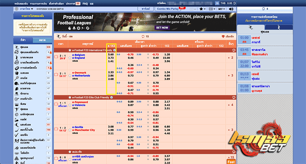The width and height of the screenshot is (306, 164).
Task: Open the football sport icon in sidebar
Action: [x=16, y=47]
